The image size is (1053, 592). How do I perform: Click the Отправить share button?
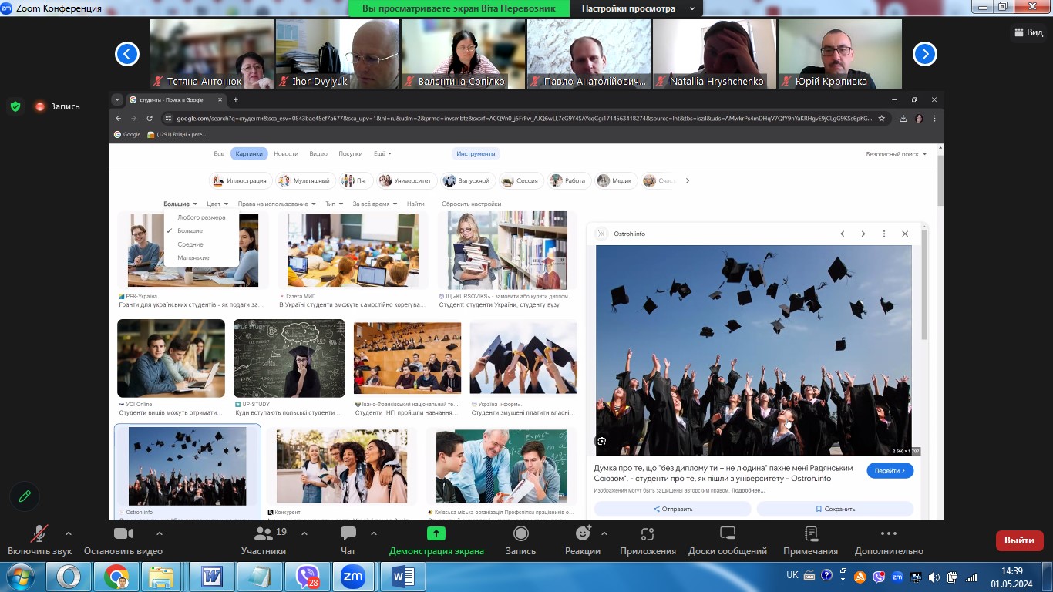[x=672, y=509]
